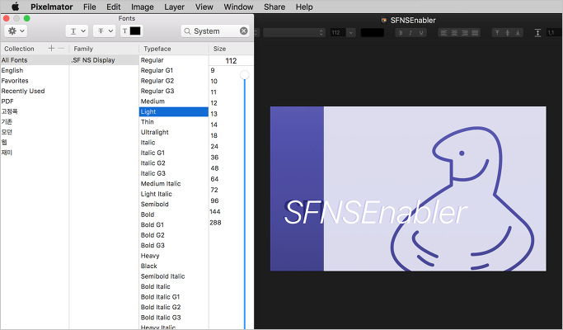Image resolution: width=563 pixels, height=330 pixels.
Task: Choose the Semibold typeface
Action: (174, 204)
